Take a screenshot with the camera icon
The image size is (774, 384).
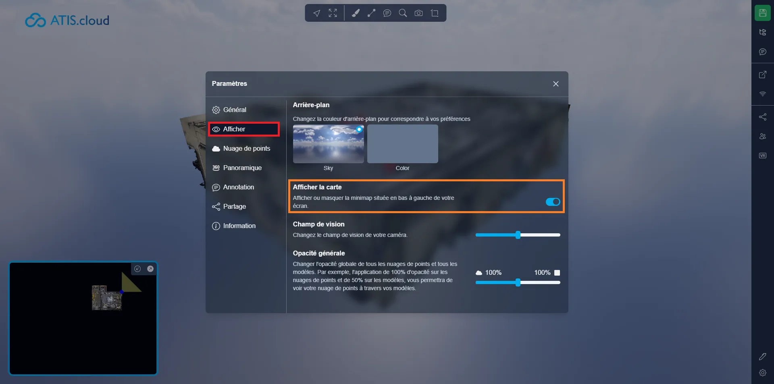pos(418,13)
